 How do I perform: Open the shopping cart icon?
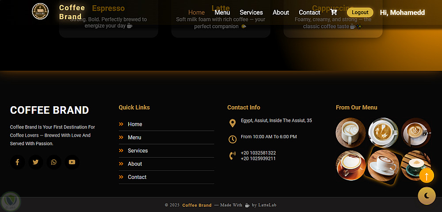(334, 12)
